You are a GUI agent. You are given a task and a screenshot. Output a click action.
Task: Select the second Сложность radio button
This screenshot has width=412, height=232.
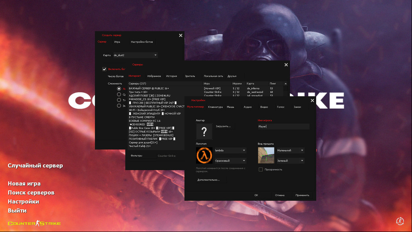pyautogui.click(x=119, y=94)
